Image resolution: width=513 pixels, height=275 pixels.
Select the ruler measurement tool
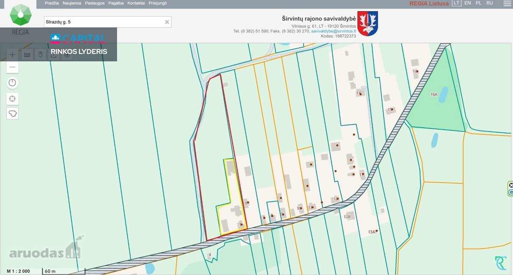(x=27, y=55)
